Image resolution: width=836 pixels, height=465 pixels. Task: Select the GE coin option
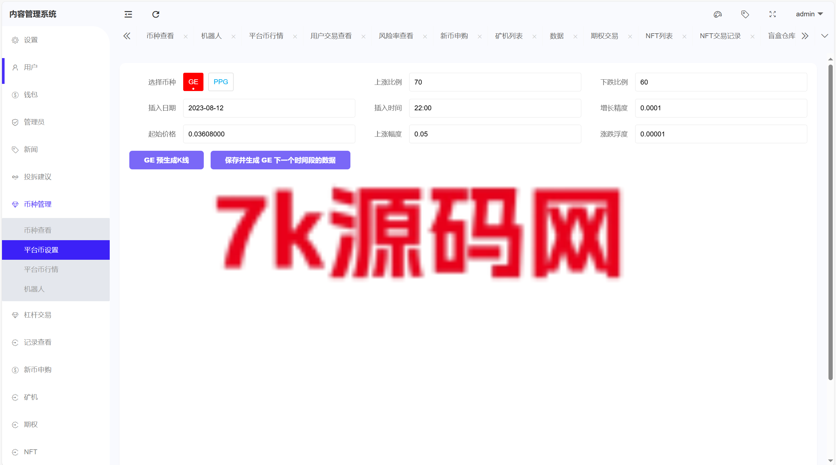point(193,82)
